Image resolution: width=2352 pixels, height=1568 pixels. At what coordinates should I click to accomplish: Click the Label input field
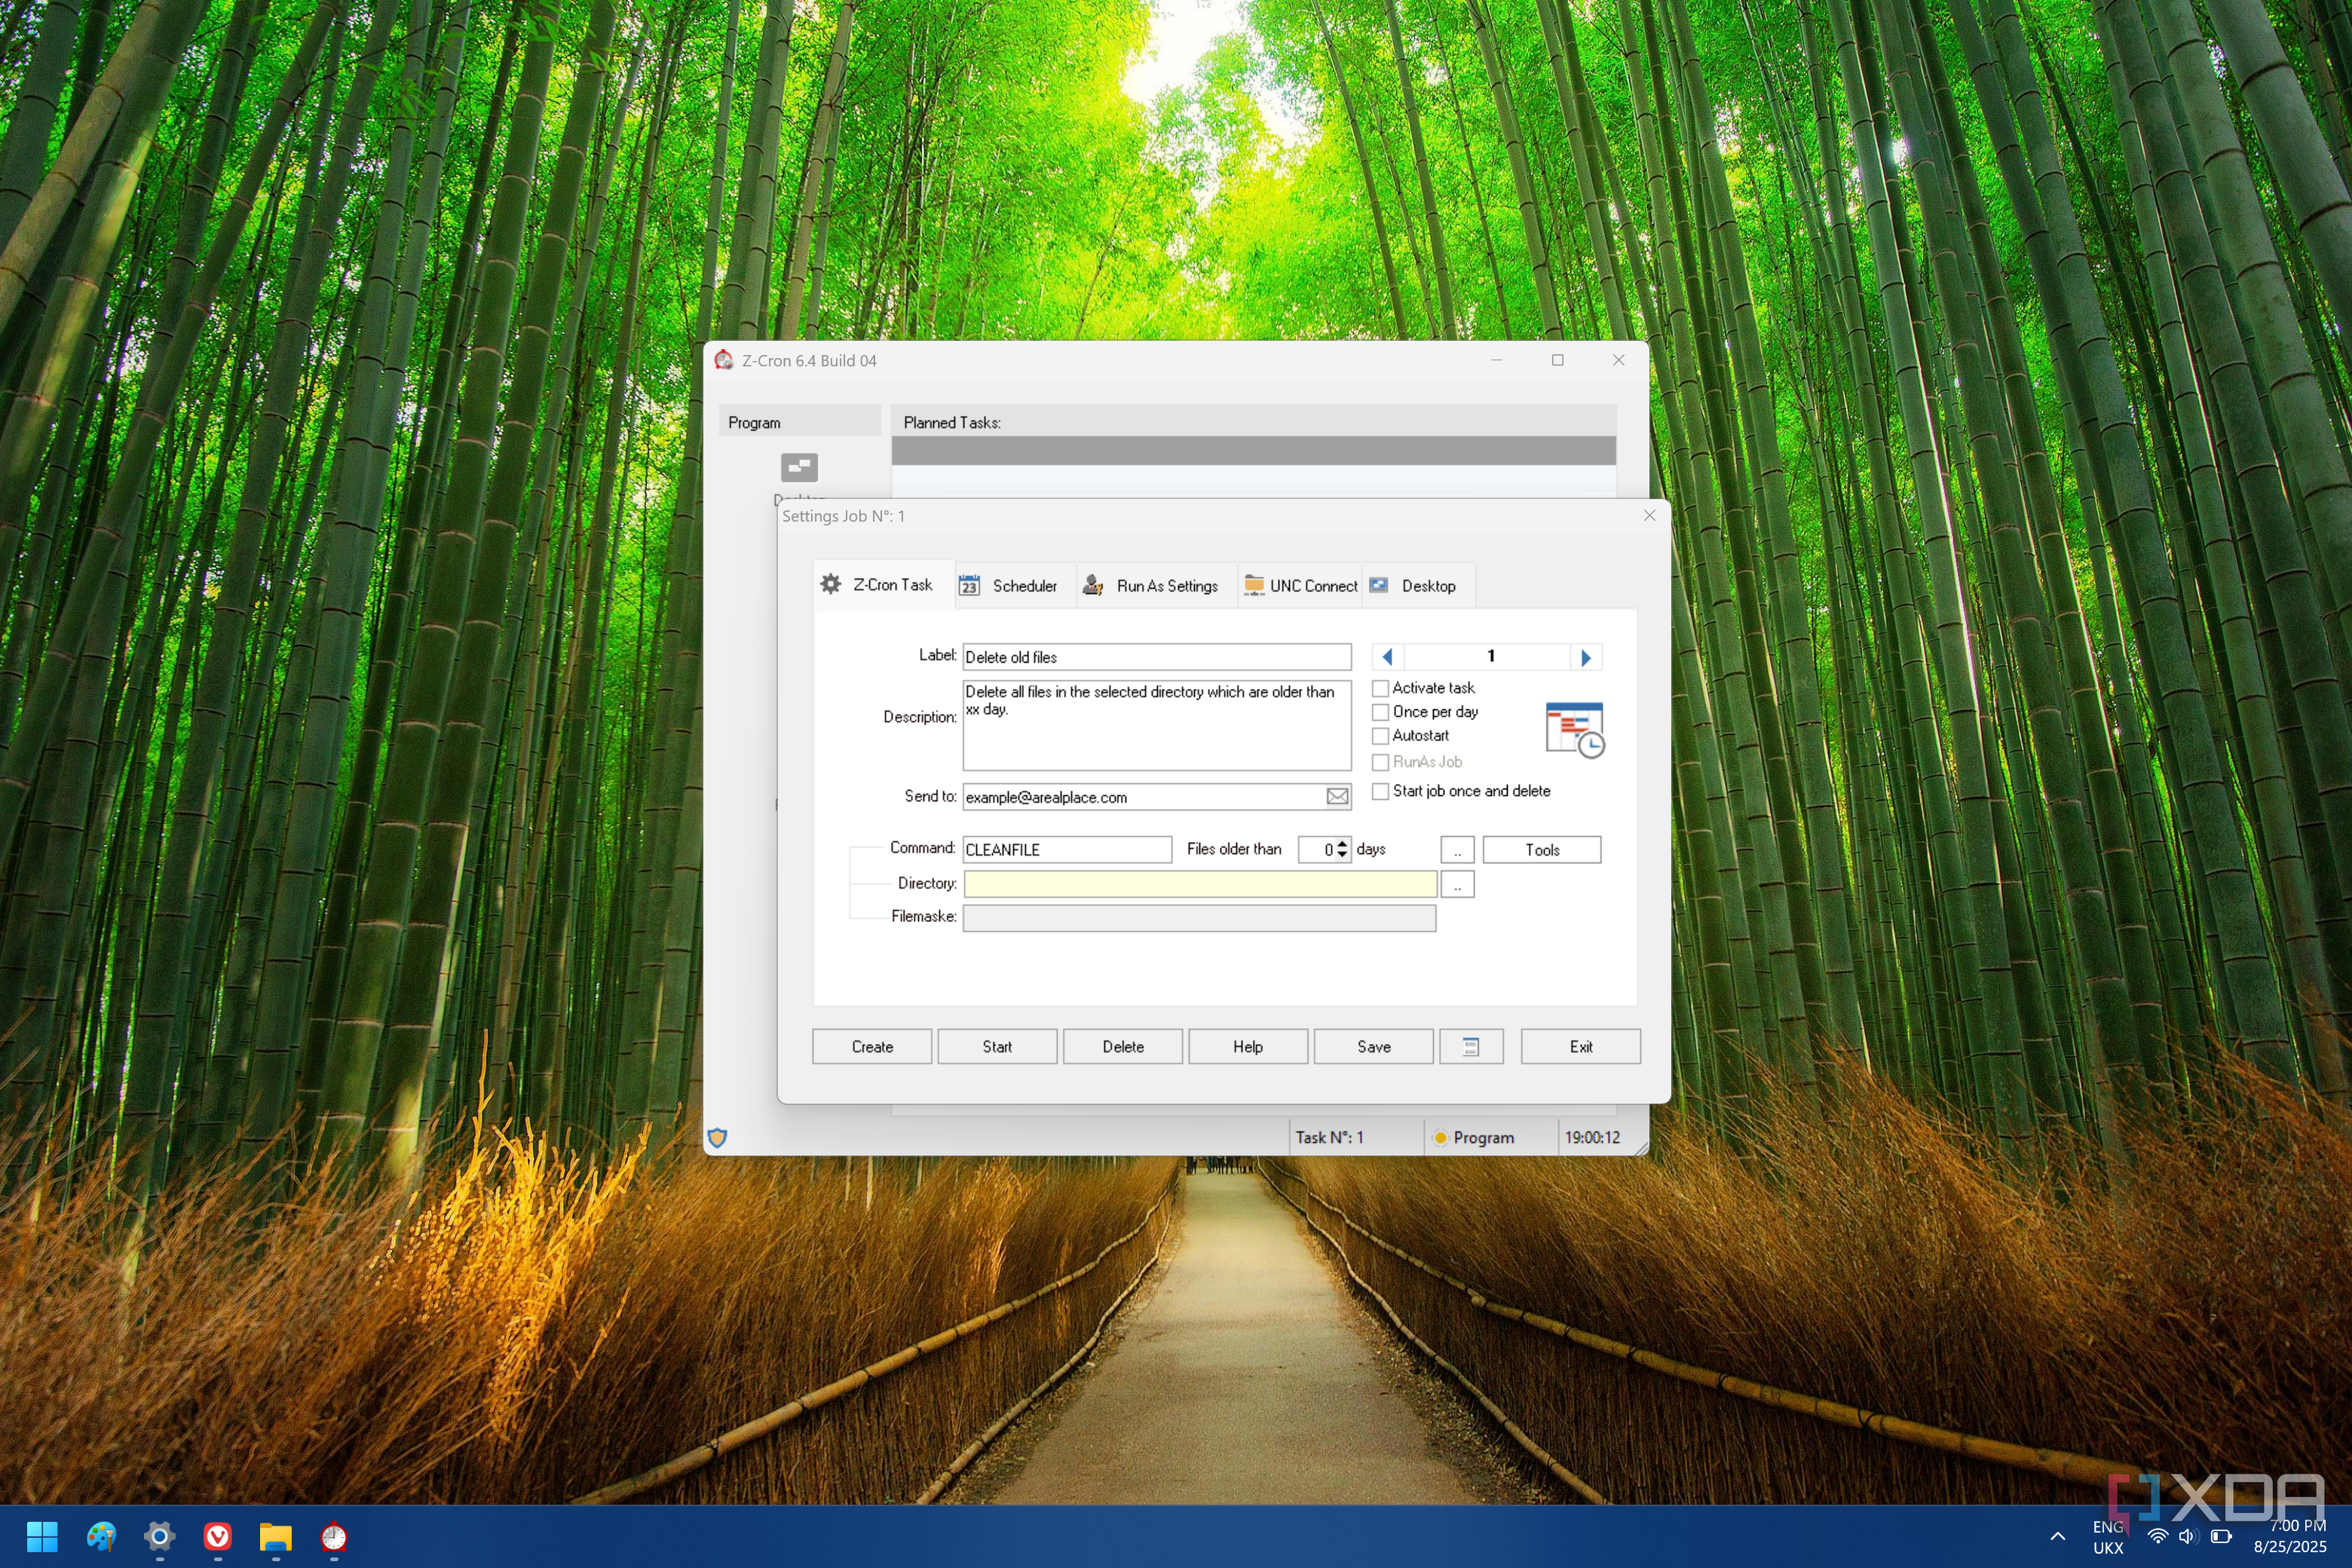[1157, 657]
